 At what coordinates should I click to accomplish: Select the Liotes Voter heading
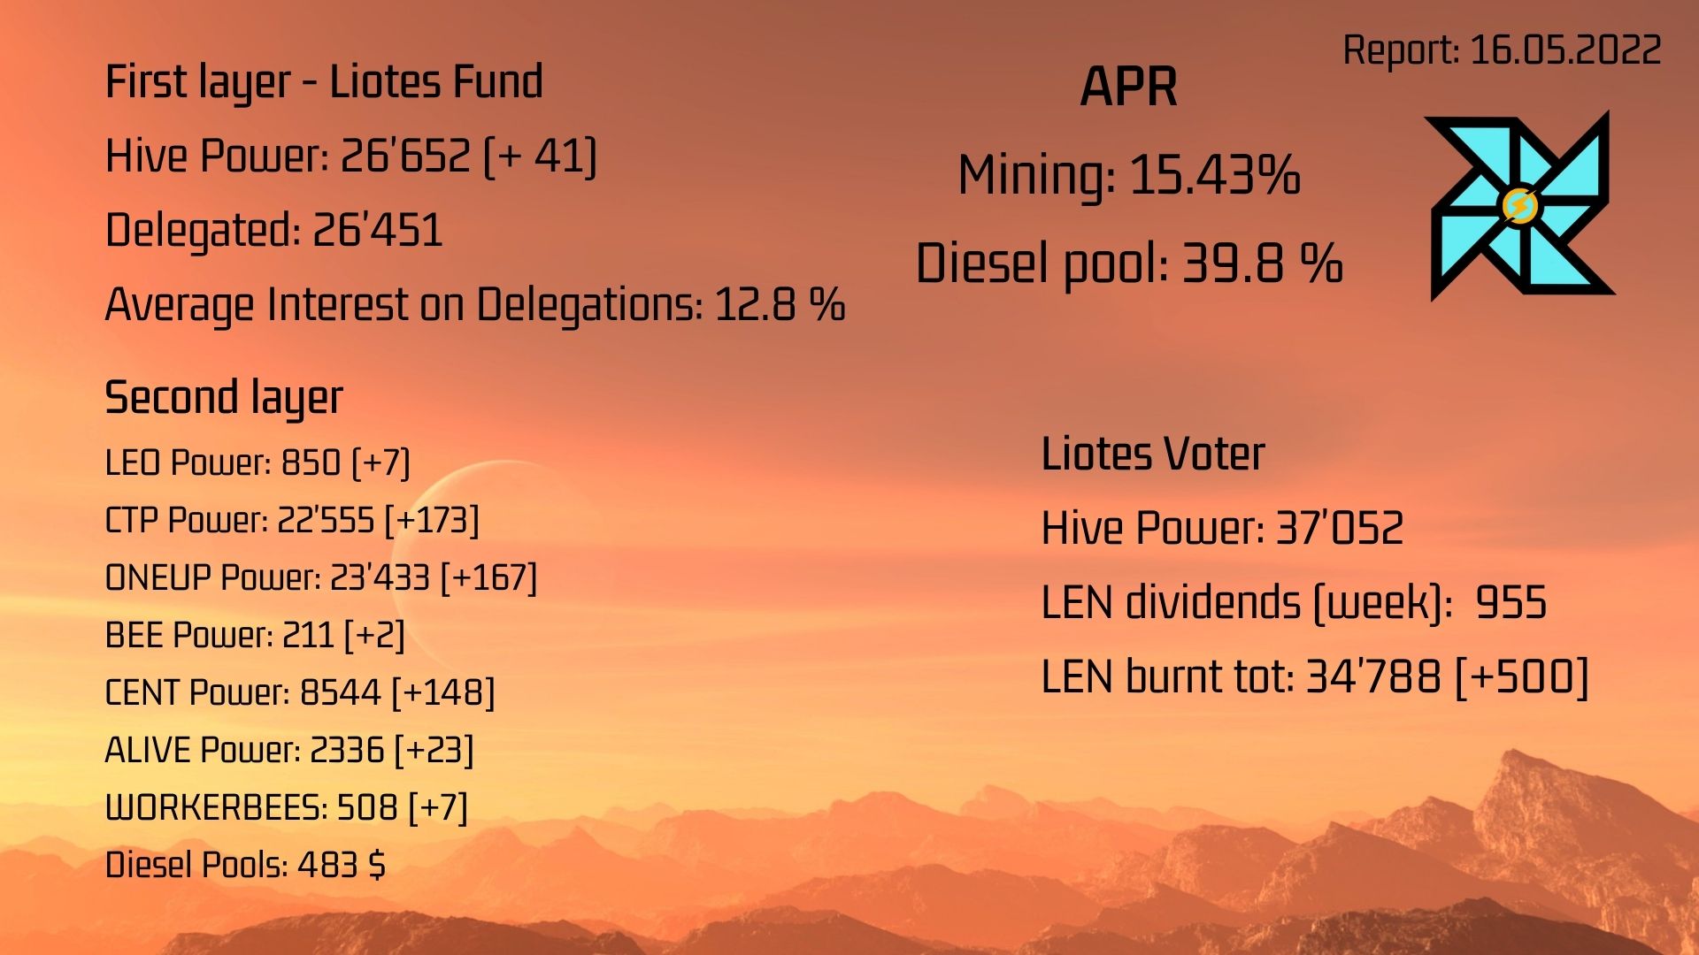click(1153, 455)
